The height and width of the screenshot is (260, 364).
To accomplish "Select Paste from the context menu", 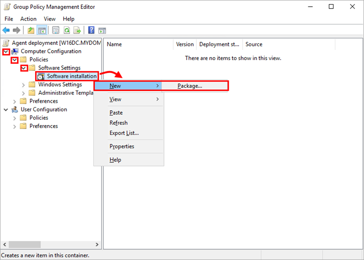I will (x=116, y=113).
